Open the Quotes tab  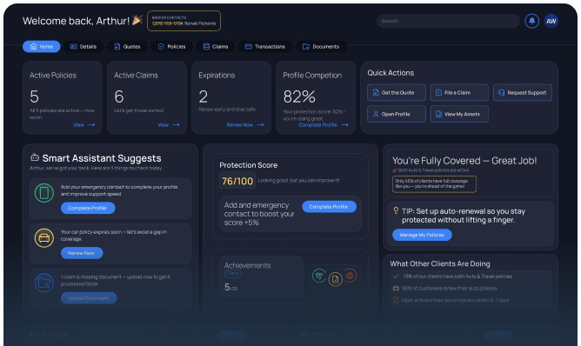(127, 46)
